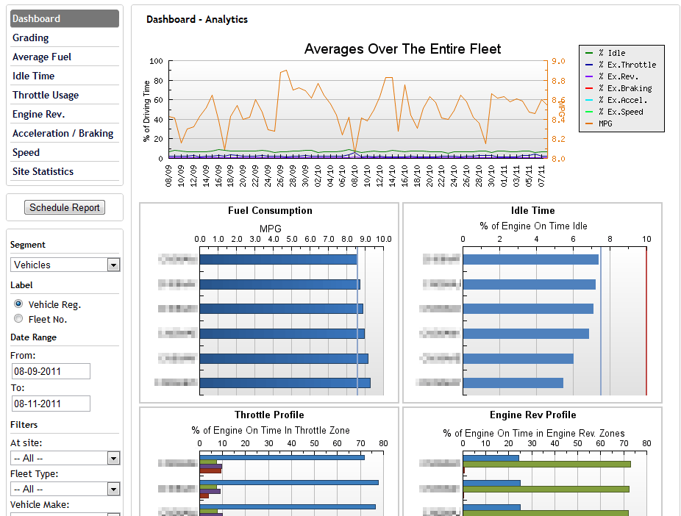
Task: Open the Fleet Type filter dropdown
Action: [x=65, y=488]
